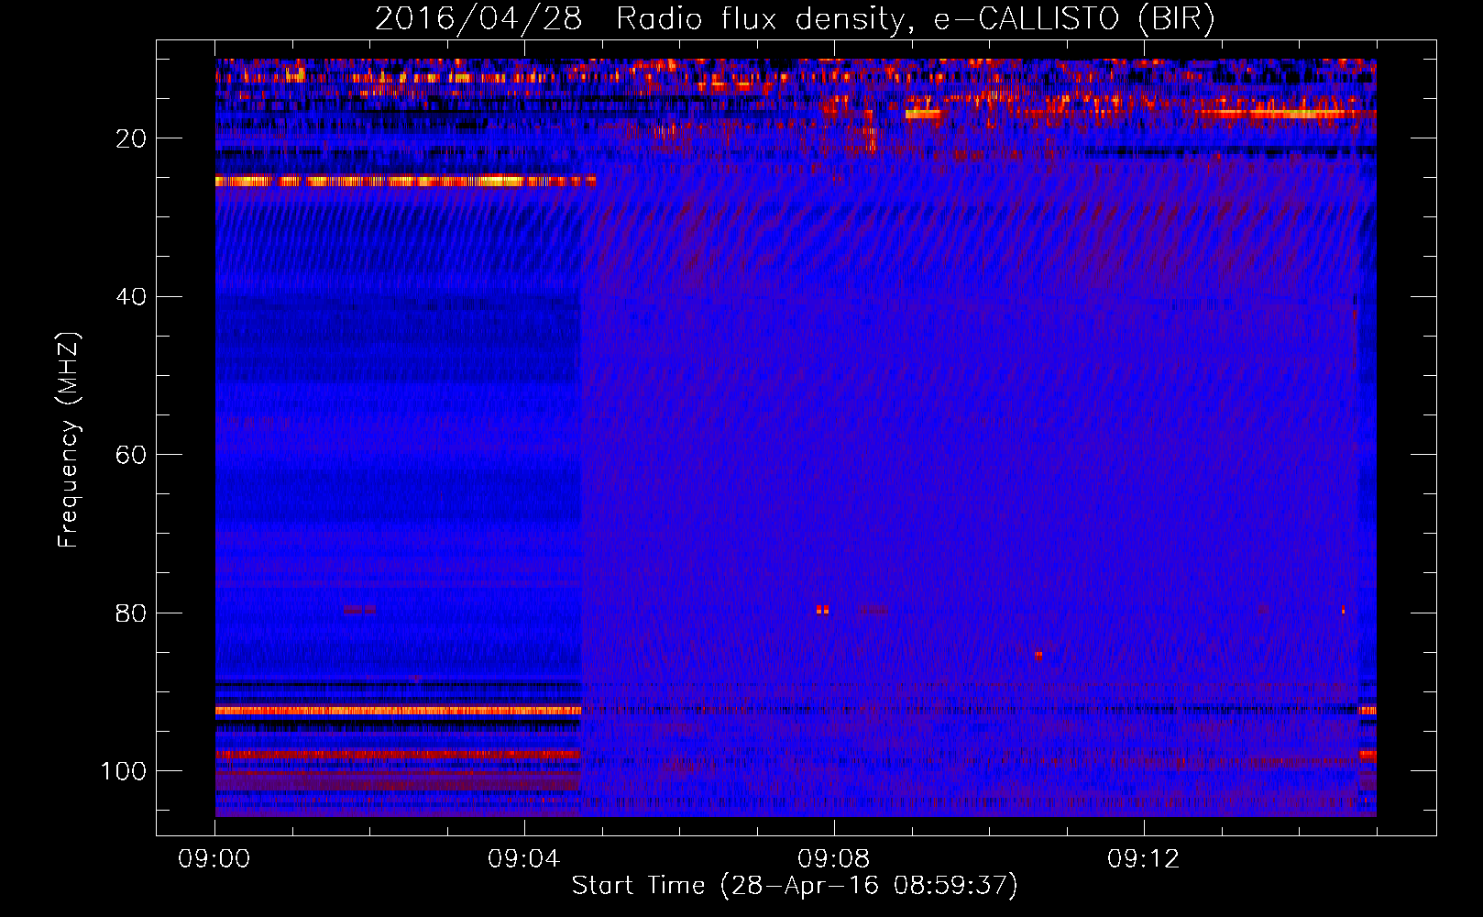Click the 'Frequency (MHZ)' axis label
The image size is (1483, 917).
click(69, 440)
